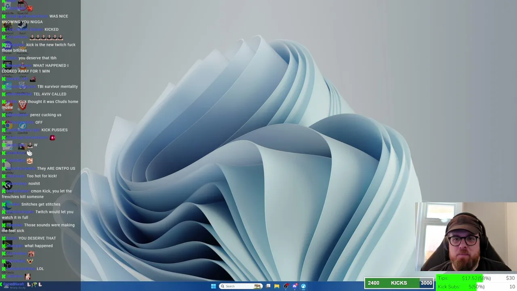Click the chat message you deserve that tbh

(x=37, y=58)
